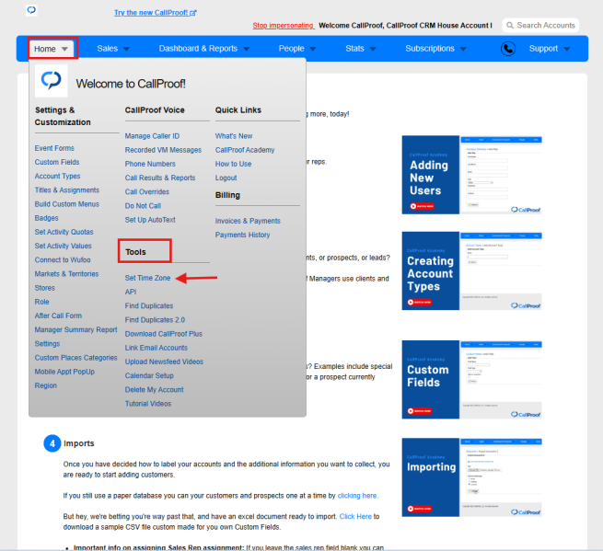Click the Watch Now button on Custom Fields
This screenshot has width=603, height=551.
pos(420,411)
